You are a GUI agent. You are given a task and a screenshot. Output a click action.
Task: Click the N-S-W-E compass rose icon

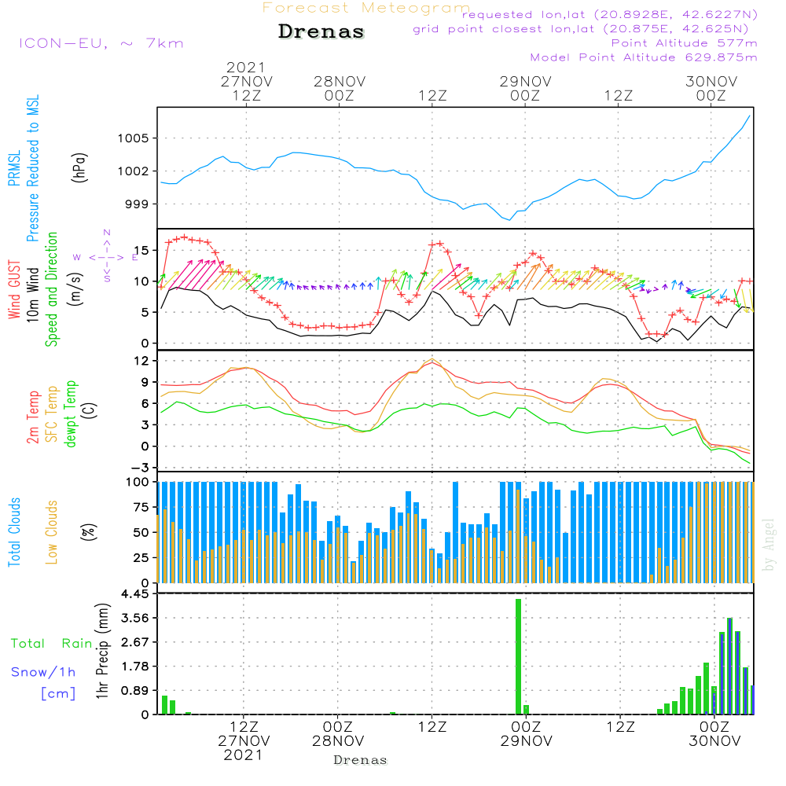point(106,257)
